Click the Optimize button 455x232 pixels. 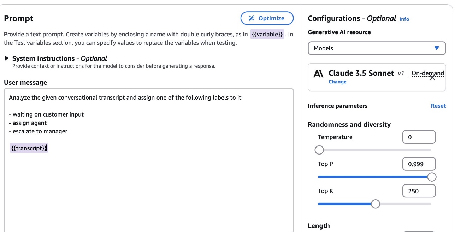click(x=267, y=18)
